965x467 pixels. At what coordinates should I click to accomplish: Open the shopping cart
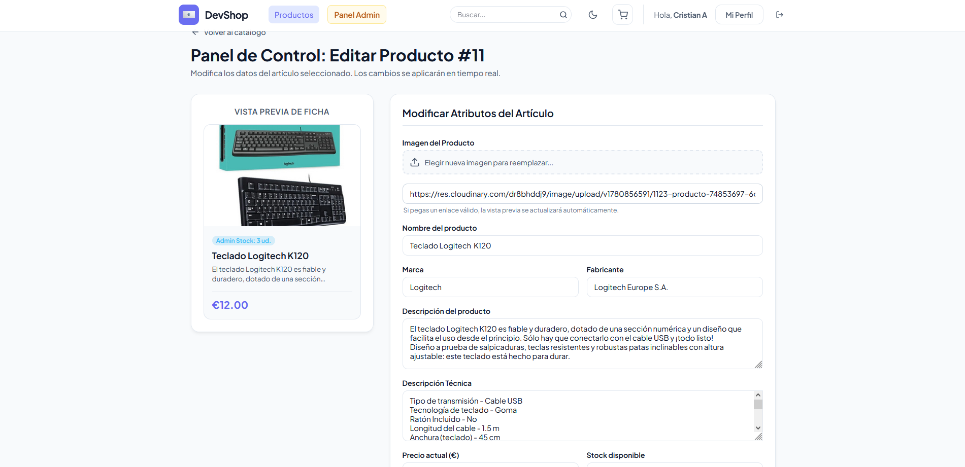[x=623, y=15]
